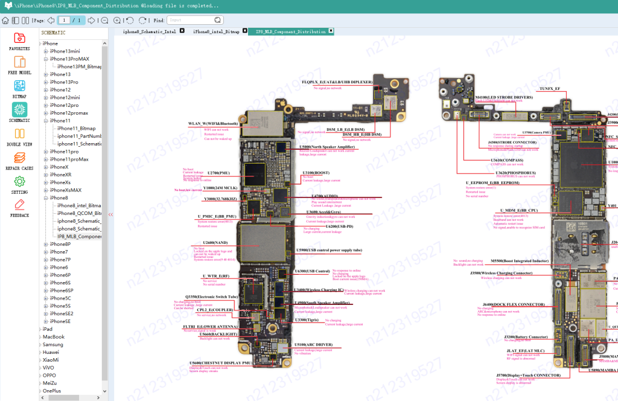The image size is (618, 401).
Task: Open the Feedback form
Action: [19, 208]
